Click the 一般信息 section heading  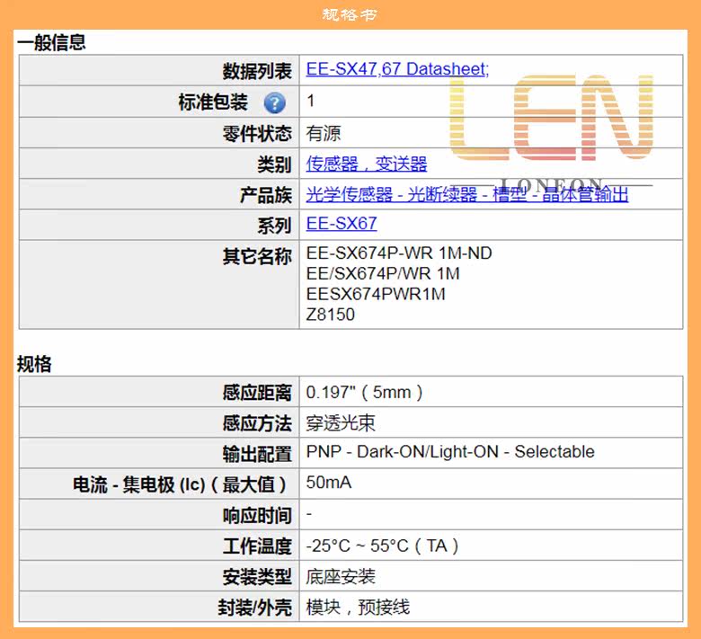pyautogui.click(x=51, y=42)
